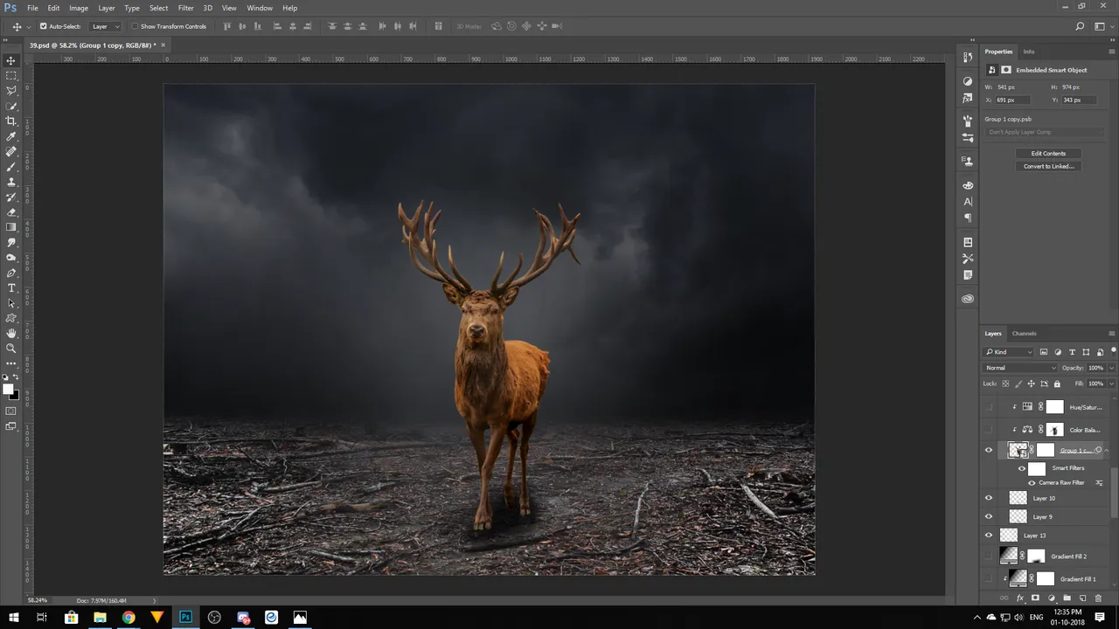Create a new group folder icon
Viewport: 1119px width, 629px height.
point(1067,598)
